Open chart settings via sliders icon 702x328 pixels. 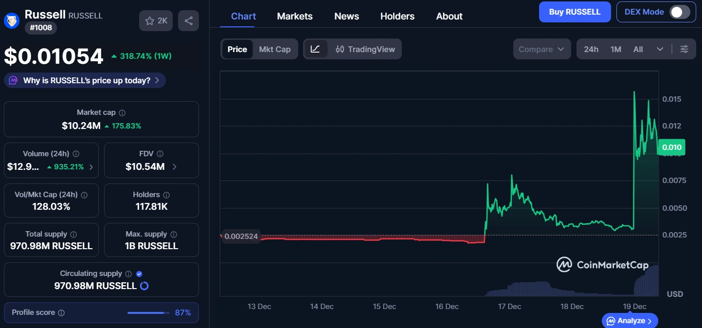[684, 49]
